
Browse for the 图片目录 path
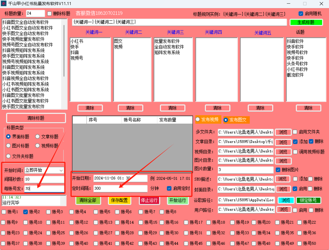[283, 161]
